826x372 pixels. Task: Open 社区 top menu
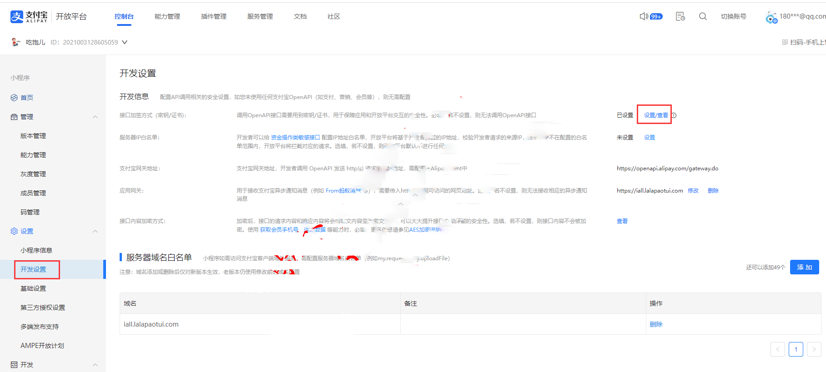pyautogui.click(x=334, y=16)
